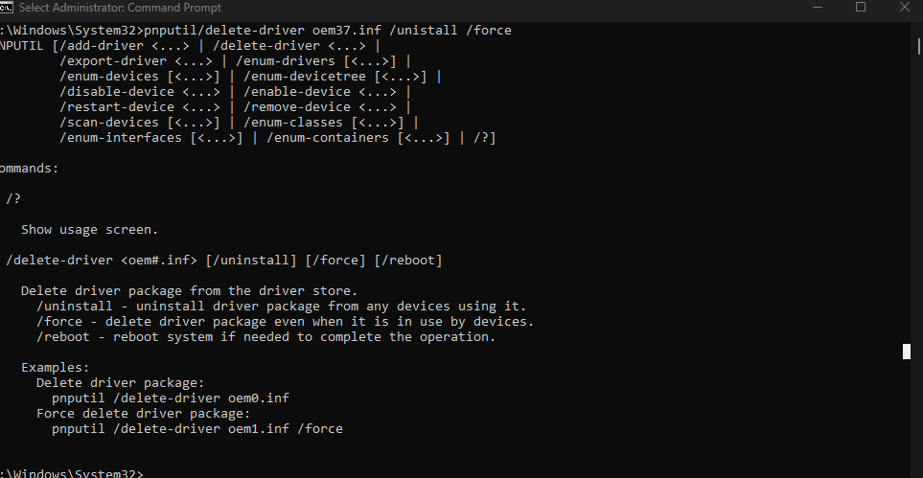Click the '/enum-devicetree' option text
This screenshot has width=923, height=478.
click(x=305, y=77)
